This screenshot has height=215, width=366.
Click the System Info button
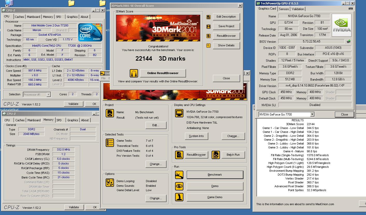[x=196, y=136]
